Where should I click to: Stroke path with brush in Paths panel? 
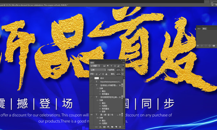pos(202,46)
